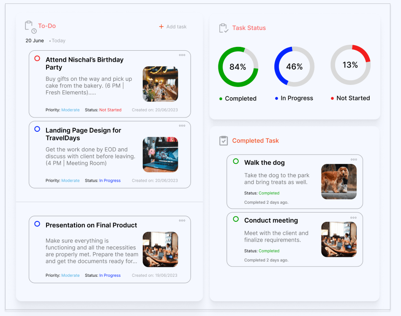Open three-dot menu on Conduct meeting task
The height and width of the screenshot is (316, 401).
tap(354, 218)
